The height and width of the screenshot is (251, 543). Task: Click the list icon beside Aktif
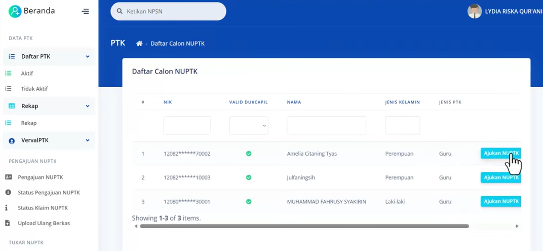click(8, 73)
